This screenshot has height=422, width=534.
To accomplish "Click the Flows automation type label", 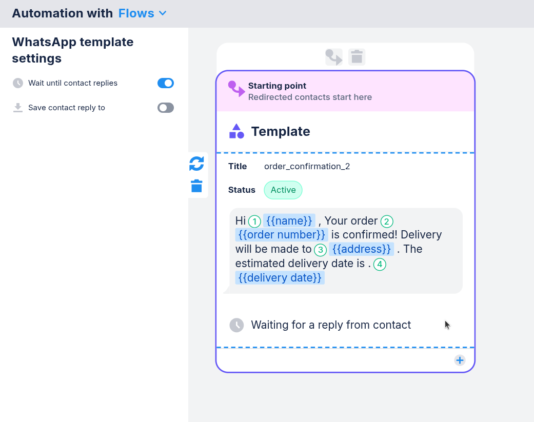I will coord(136,13).
